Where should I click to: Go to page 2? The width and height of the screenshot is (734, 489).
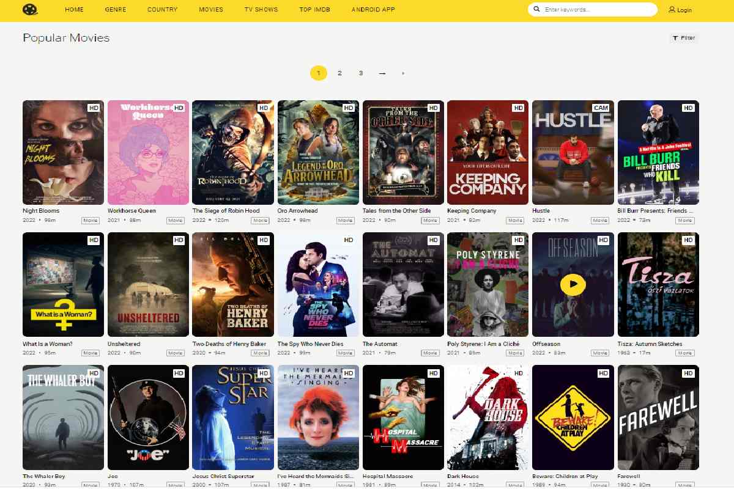point(339,73)
